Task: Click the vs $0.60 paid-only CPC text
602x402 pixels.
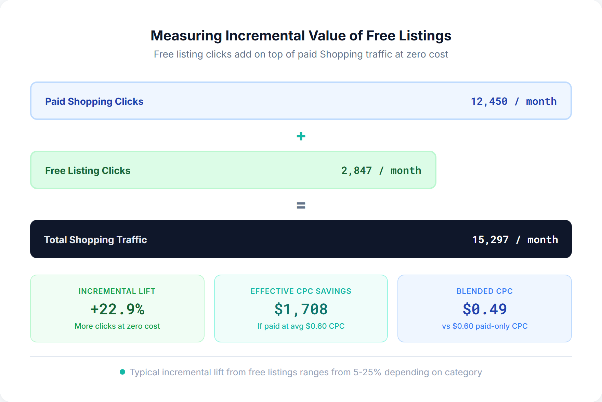Action: tap(484, 326)
